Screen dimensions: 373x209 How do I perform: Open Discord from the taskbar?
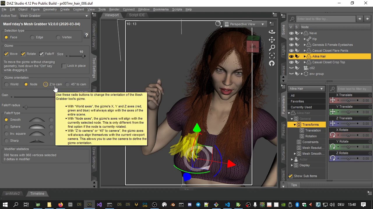click(x=190, y=205)
